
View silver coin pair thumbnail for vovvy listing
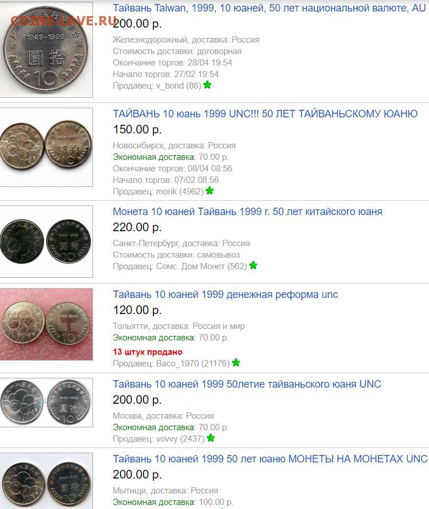[47, 403]
